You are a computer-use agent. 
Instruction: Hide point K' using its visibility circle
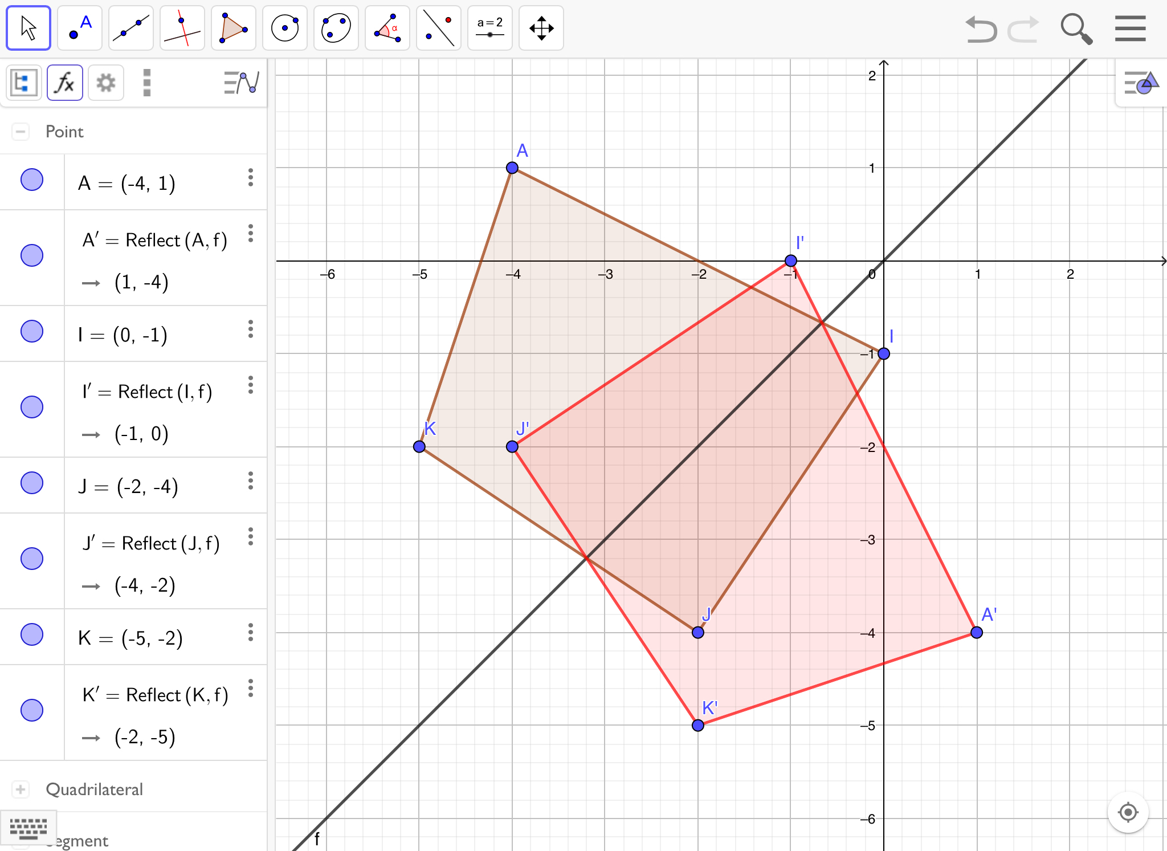[x=32, y=710]
